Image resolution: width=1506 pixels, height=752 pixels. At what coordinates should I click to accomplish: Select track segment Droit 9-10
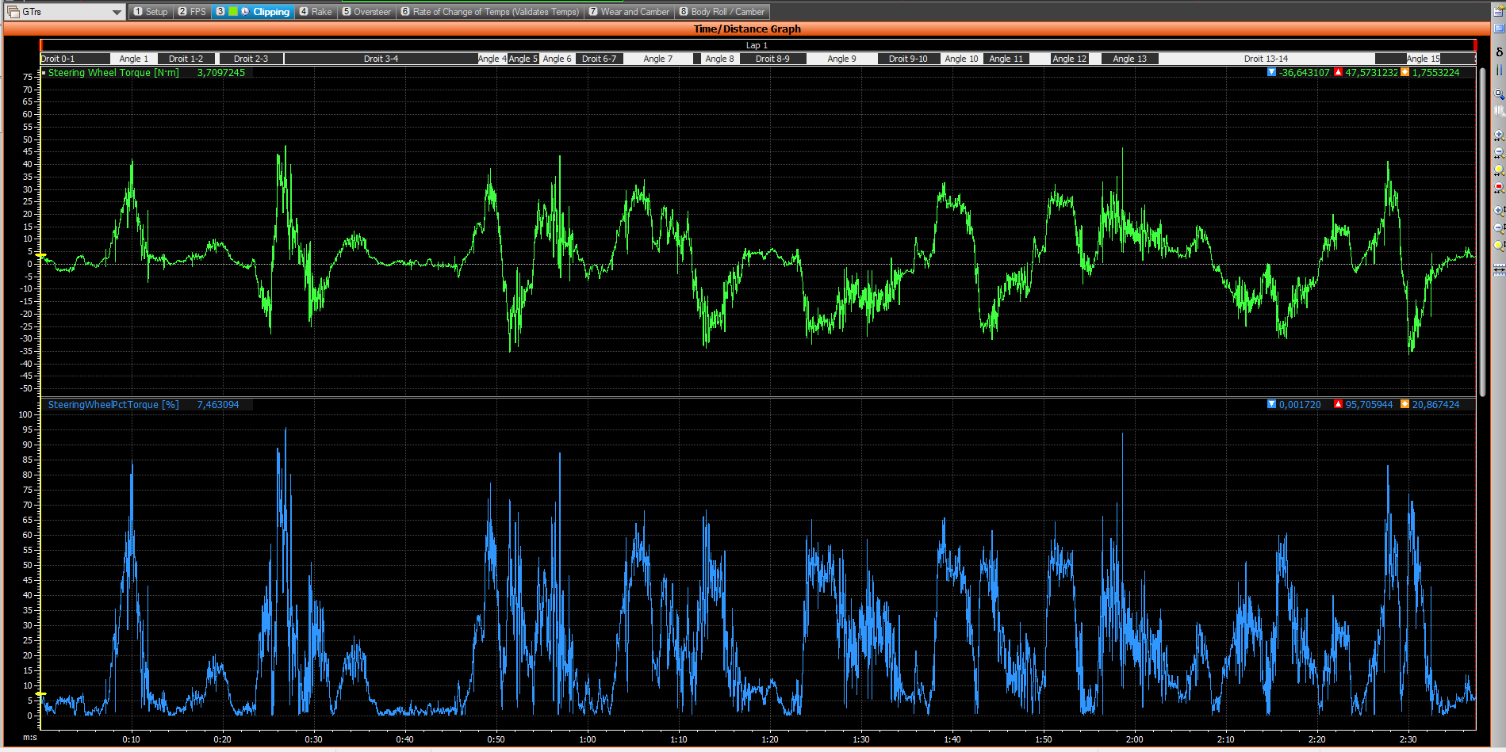coord(908,59)
